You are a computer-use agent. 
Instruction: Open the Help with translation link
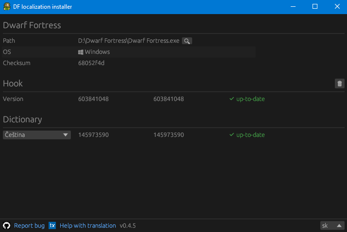[87, 226]
